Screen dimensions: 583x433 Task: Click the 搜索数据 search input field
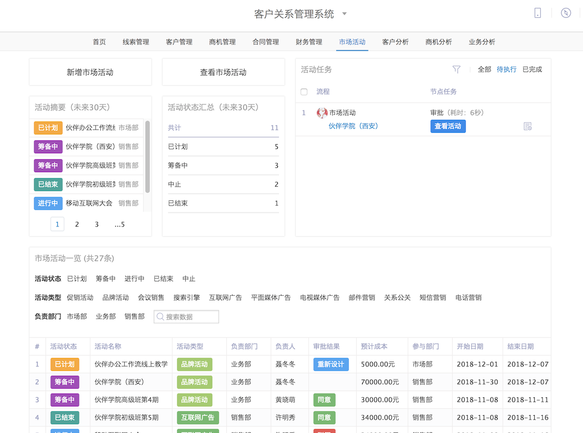186,317
